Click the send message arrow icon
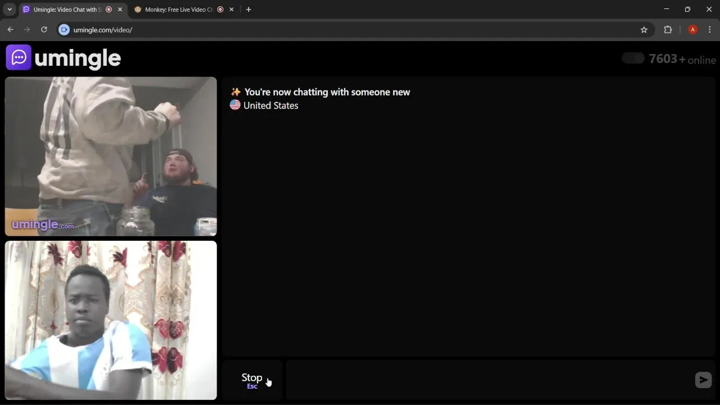Image resolution: width=720 pixels, height=405 pixels. coord(703,380)
